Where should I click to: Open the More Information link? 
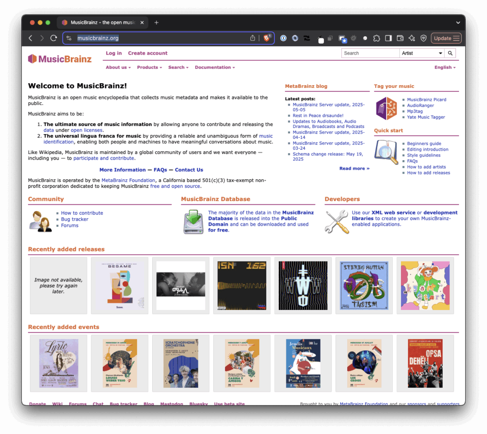[x=122, y=170]
